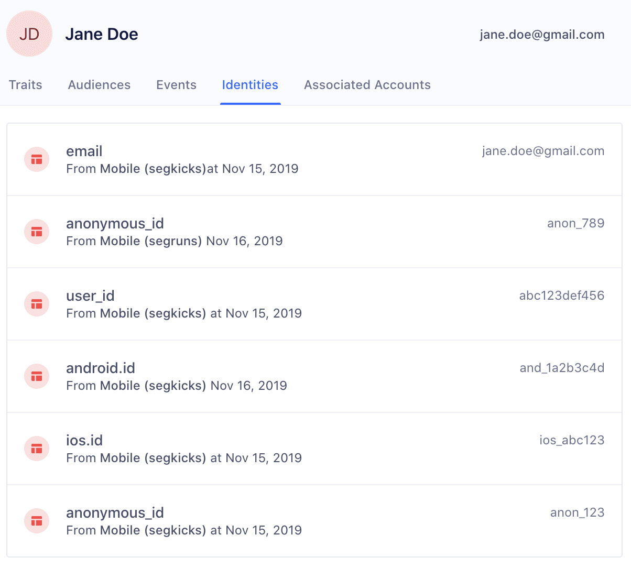Click the jane.doe@gmail.com value in the email row
The width and height of the screenshot is (631, 568).
[x=543, y=151]
